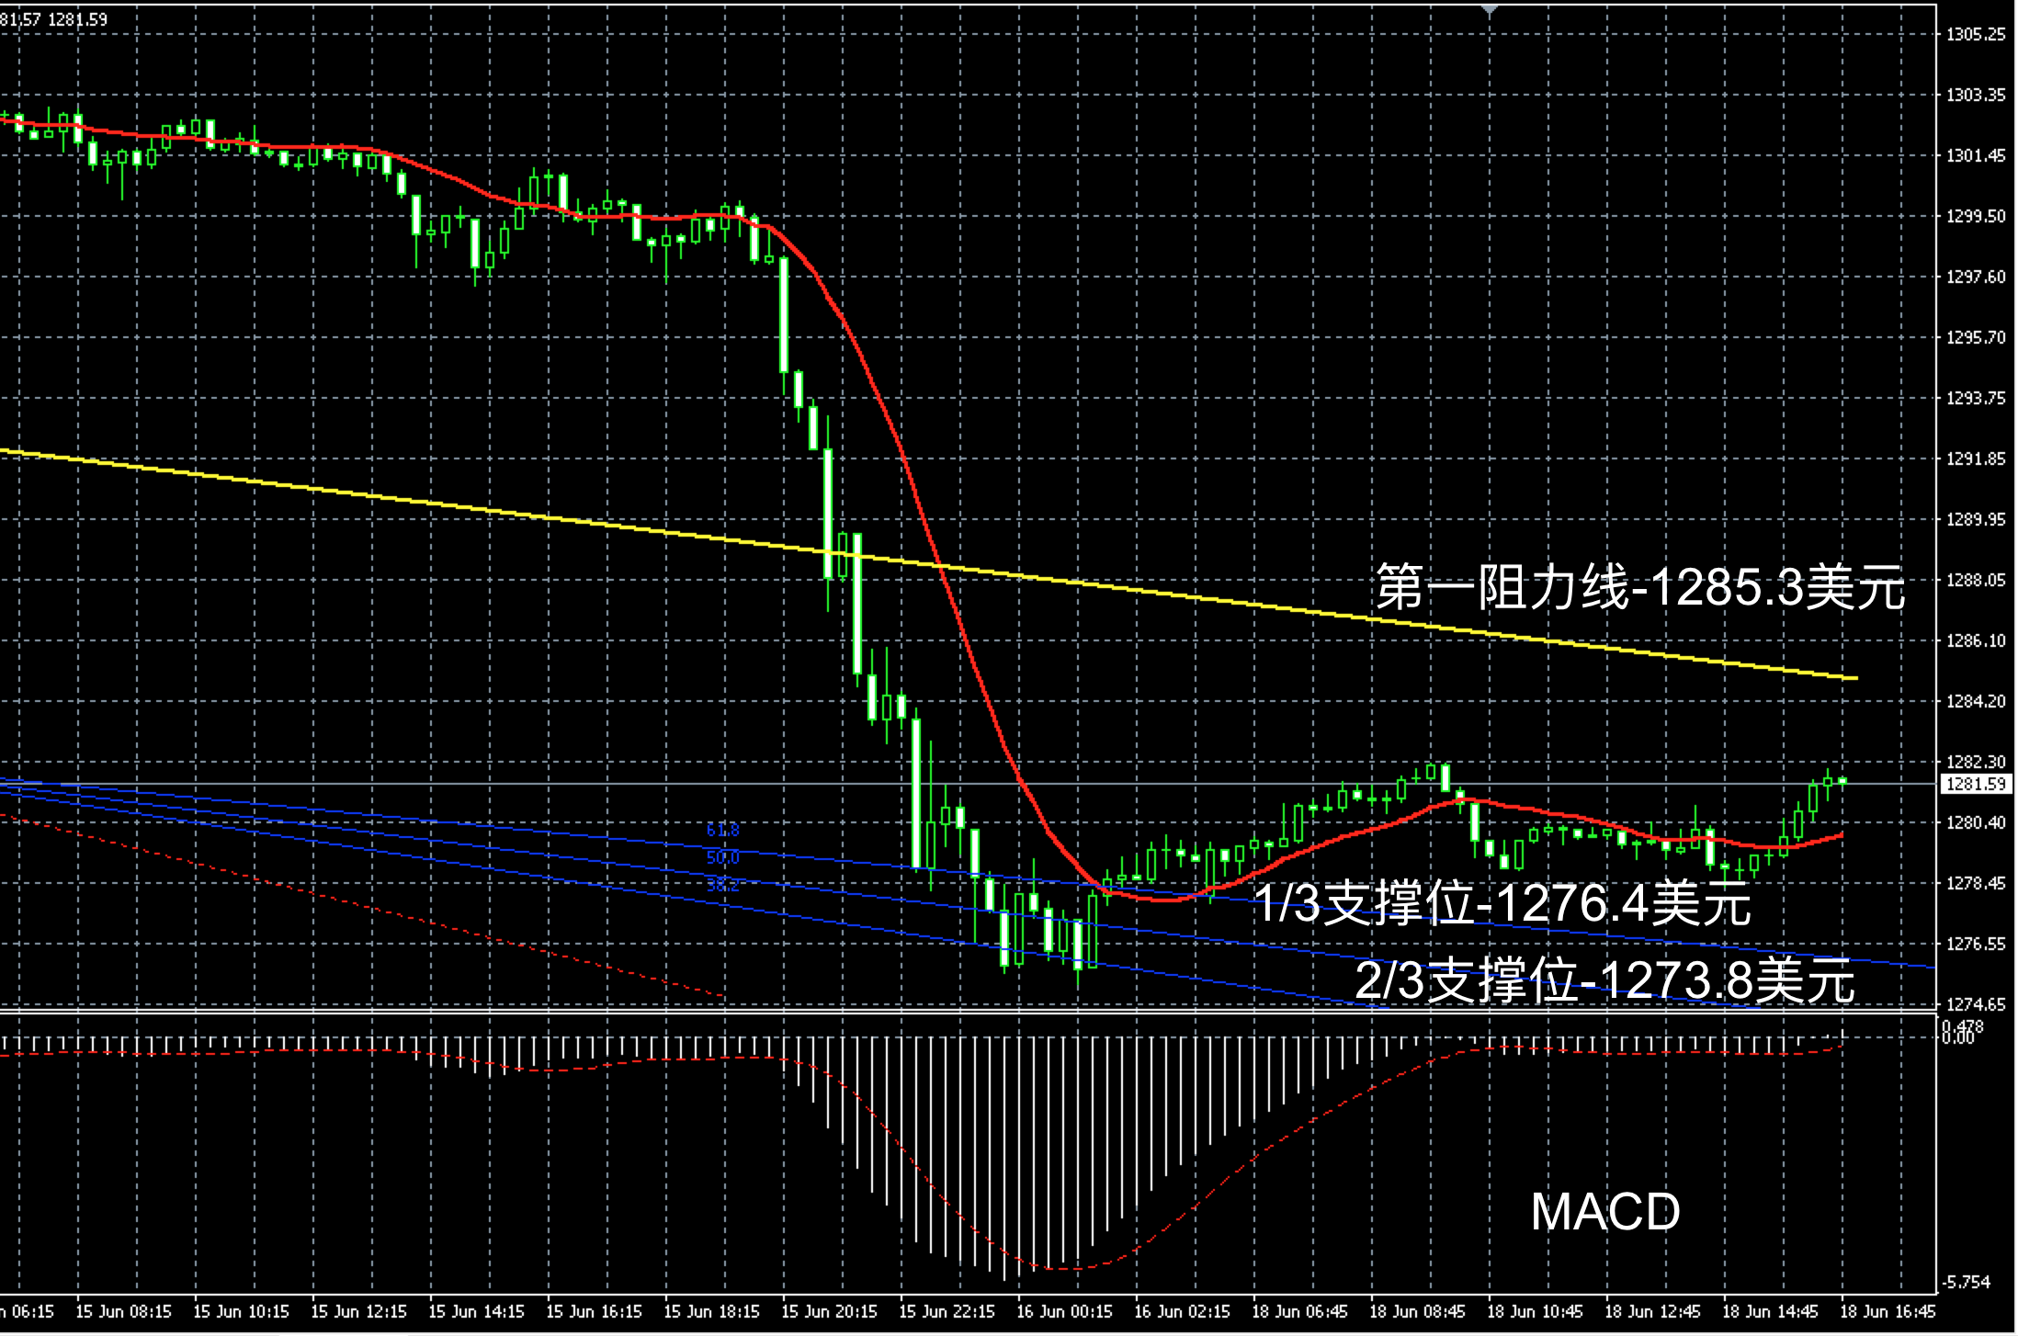Viewport: 2018px width, 1336px height.
Task: Click the 1291.85 price axis label
Action: (1976, 459)
